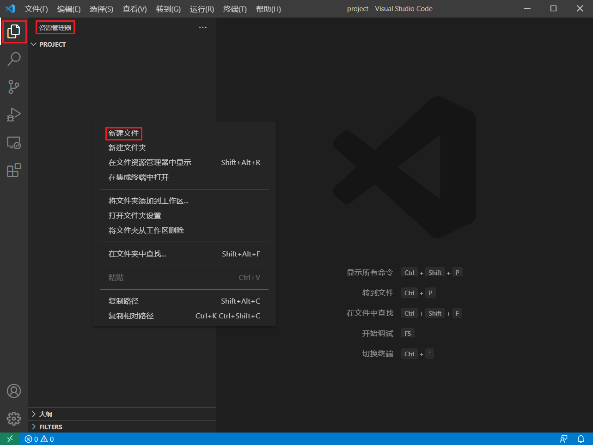Click the 切换终端 welcome text
The width and height of the screenshot is (593, 445).
click(378, 354)
